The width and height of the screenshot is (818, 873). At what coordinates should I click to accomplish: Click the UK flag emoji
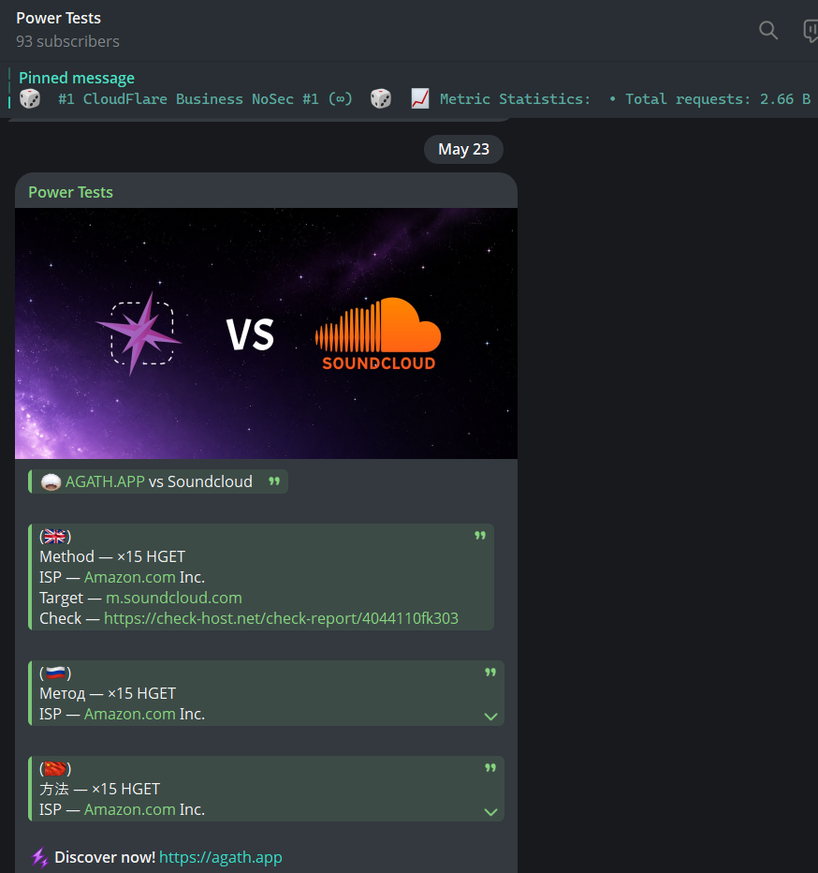[55, 537]
